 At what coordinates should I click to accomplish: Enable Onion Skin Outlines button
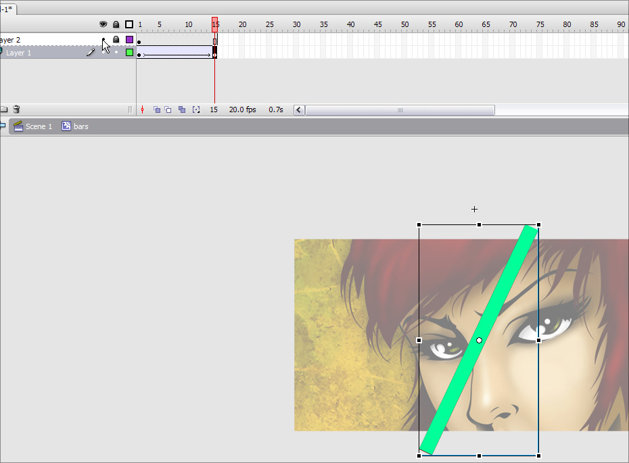[168, 109]
